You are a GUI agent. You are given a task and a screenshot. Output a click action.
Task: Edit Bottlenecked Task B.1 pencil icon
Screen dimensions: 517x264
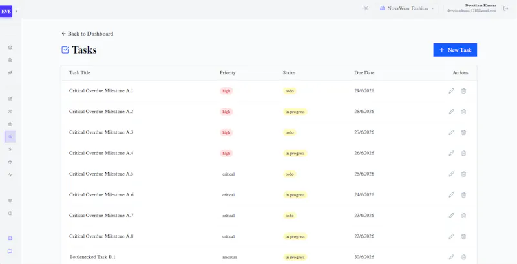click(x=451, y=257)
